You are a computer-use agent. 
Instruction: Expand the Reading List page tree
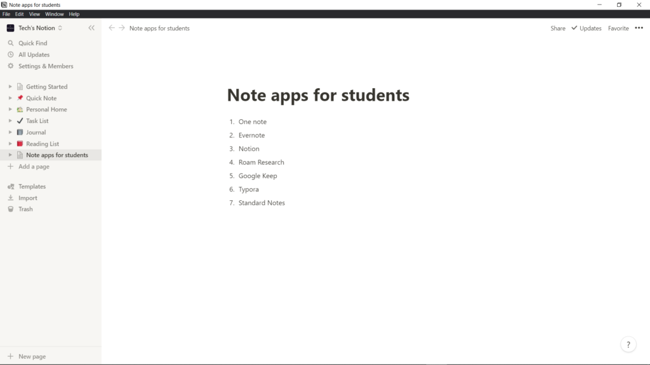coord(10,144)
